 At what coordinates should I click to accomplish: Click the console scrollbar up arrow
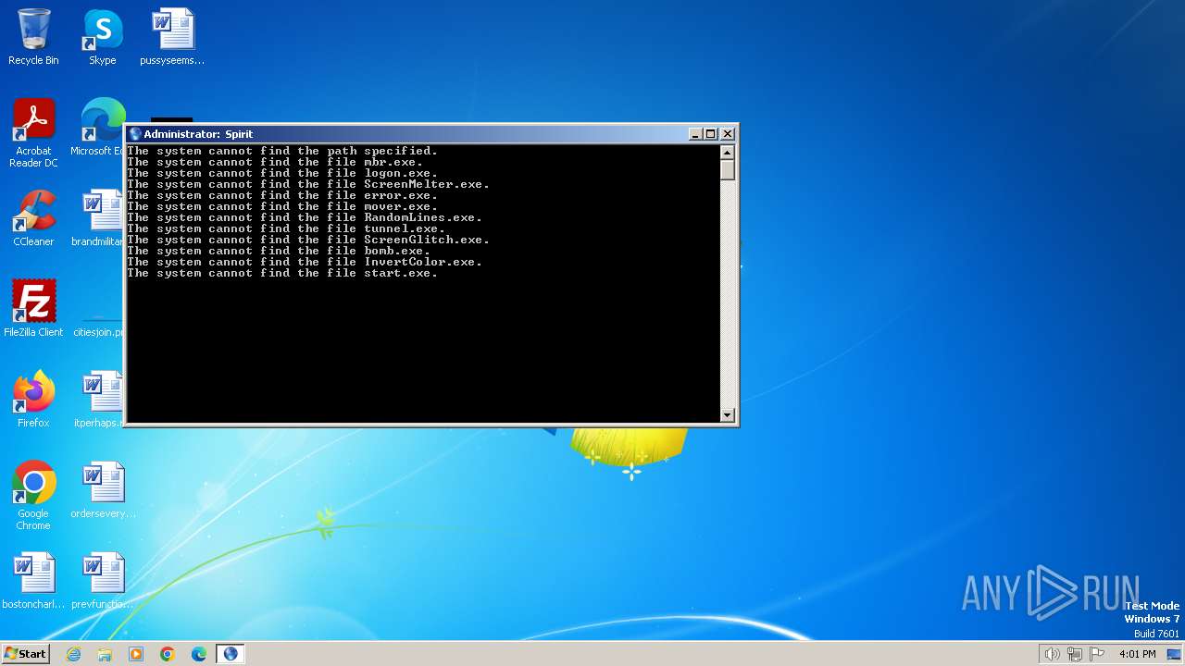click(x=727, y=153)
